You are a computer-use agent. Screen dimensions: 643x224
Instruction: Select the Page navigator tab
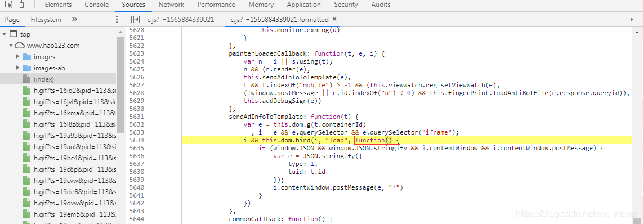pos(12,19)
